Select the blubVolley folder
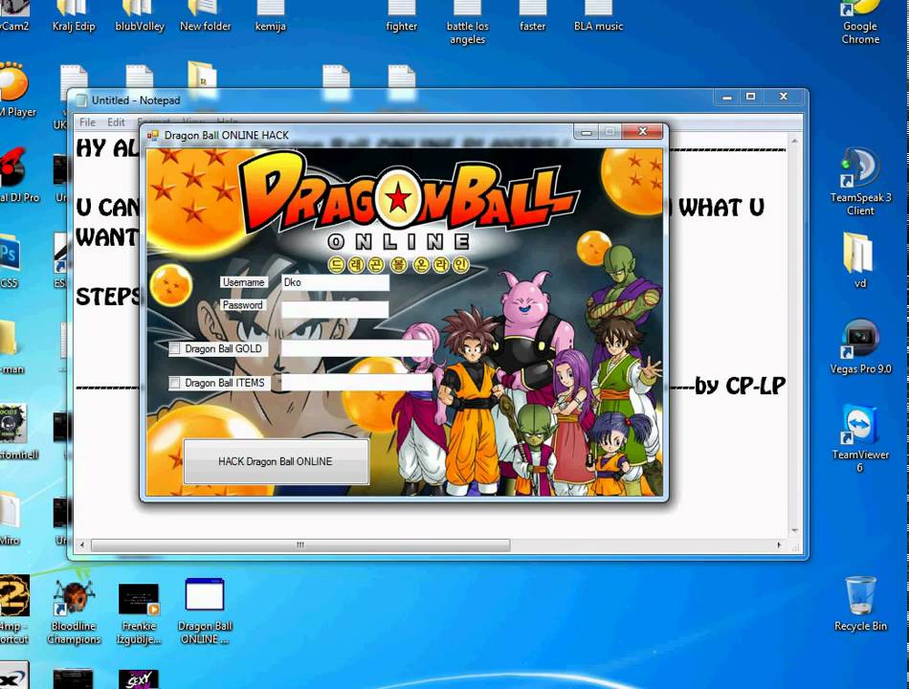Image resolution: width=909 pixels, height=689 pixels. click(140, 17)
